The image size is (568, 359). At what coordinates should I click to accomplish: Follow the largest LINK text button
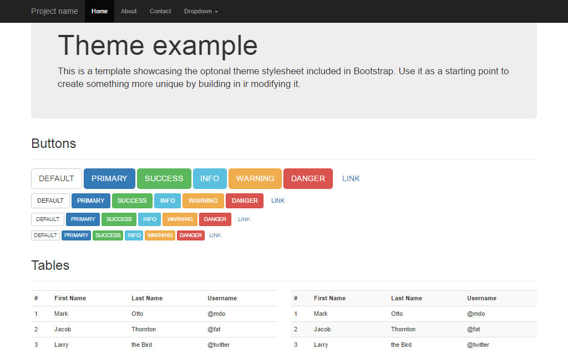coord(351,178)
